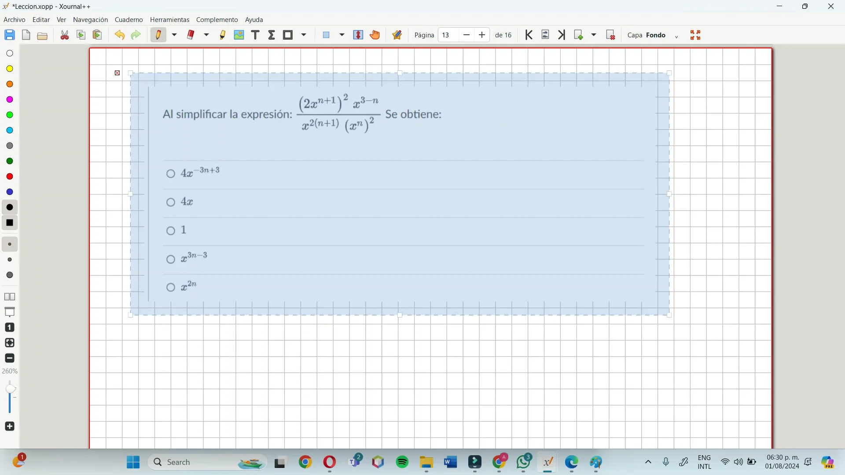Open the eraser options dropdown
Viewport: 845px width, 475px height.
(x=206, y=35)
